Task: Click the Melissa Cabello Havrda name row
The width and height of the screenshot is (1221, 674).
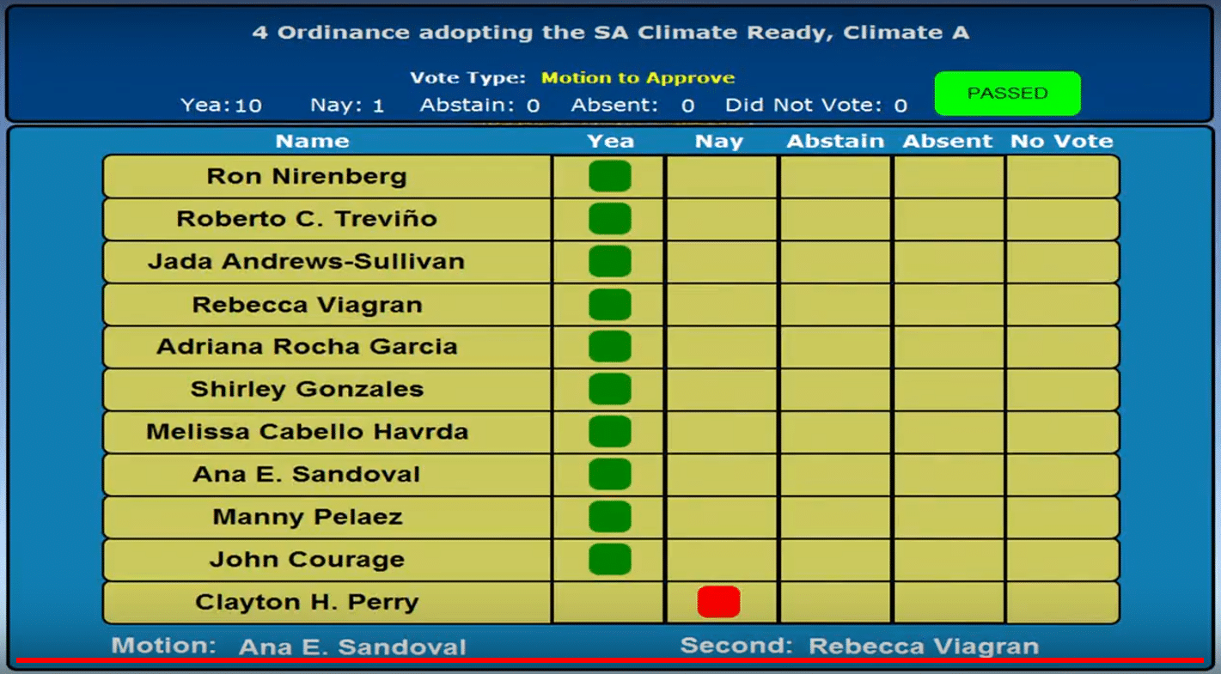Action: tap(308, 432)
